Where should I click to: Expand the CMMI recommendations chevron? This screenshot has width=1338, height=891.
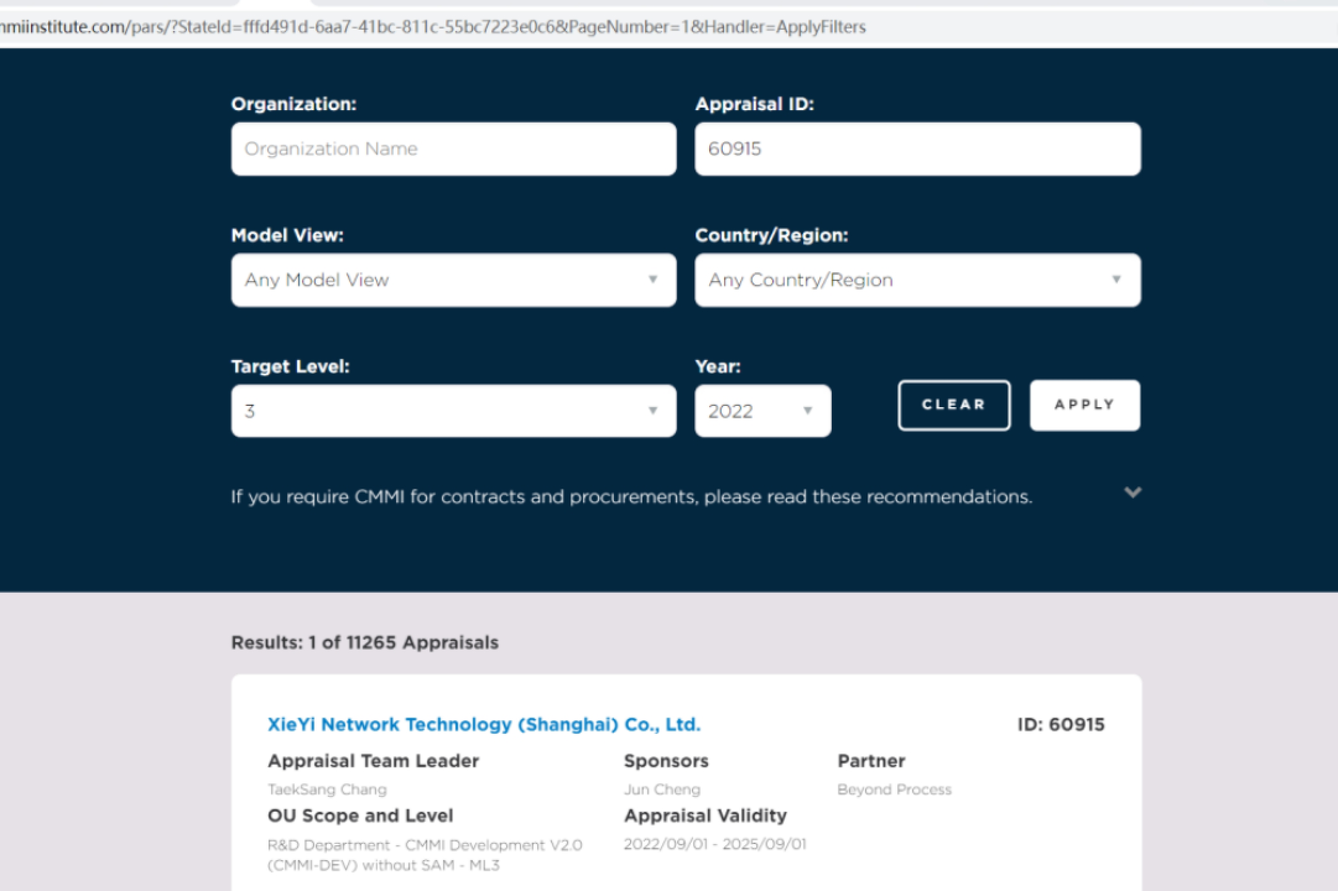pos(1133,493)
